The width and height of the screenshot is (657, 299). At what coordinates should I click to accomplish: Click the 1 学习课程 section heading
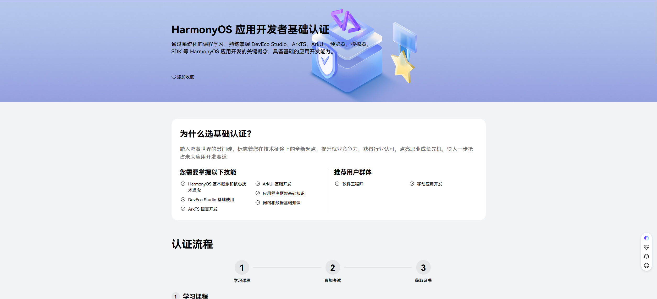click(195, 296)
